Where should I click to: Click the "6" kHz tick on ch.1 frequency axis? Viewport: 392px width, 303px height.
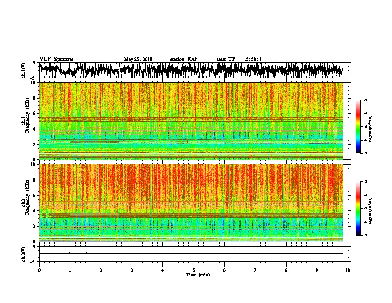pyautogui.click(x=35, y=113)
